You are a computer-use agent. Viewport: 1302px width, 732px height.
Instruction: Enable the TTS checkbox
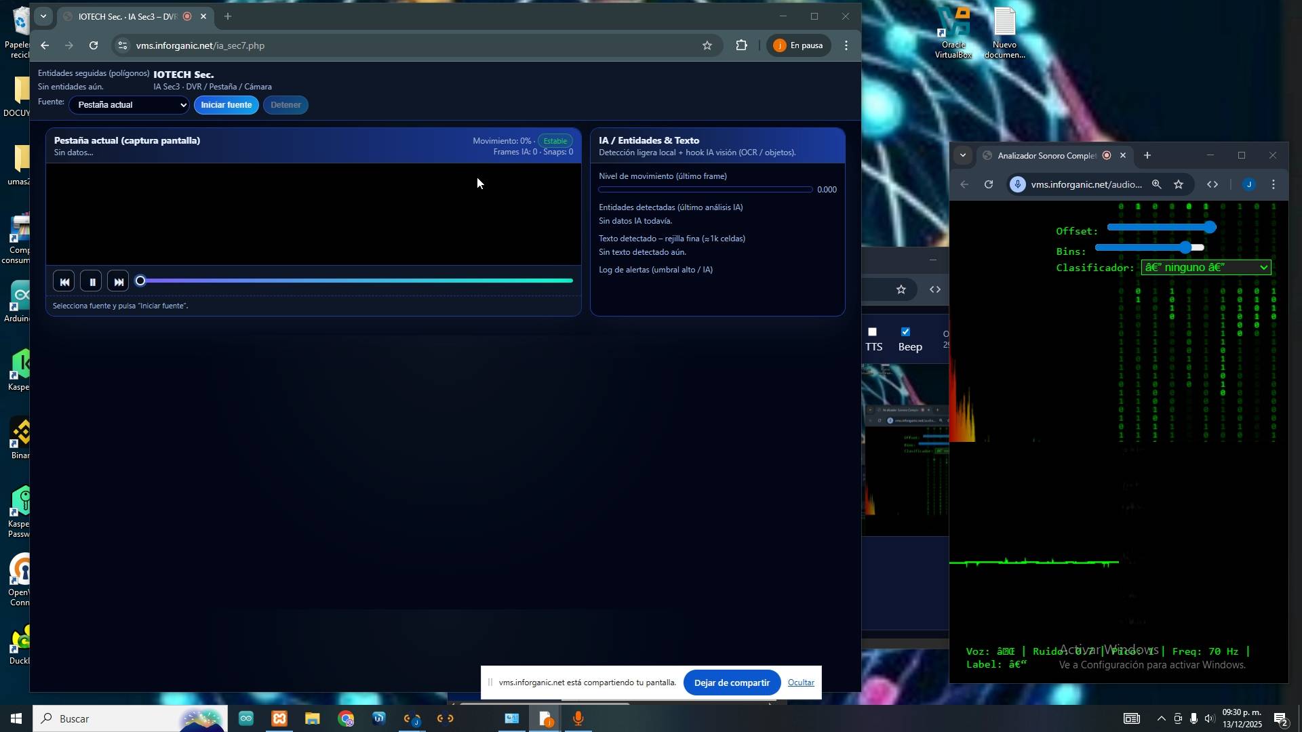pyautogui.click(x=873, y=332)
